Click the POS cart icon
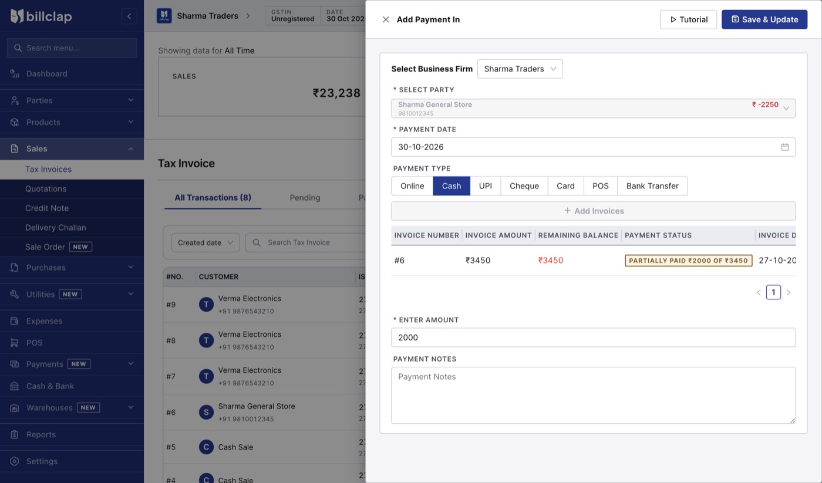The width and height of the screenshot is (822, 483). tap(15, 342)
